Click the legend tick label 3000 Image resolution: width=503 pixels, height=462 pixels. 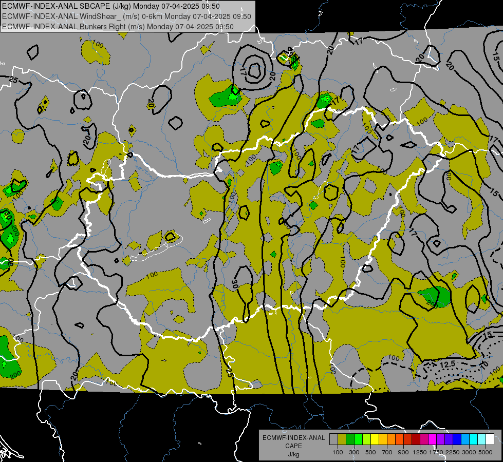point(469,452)
